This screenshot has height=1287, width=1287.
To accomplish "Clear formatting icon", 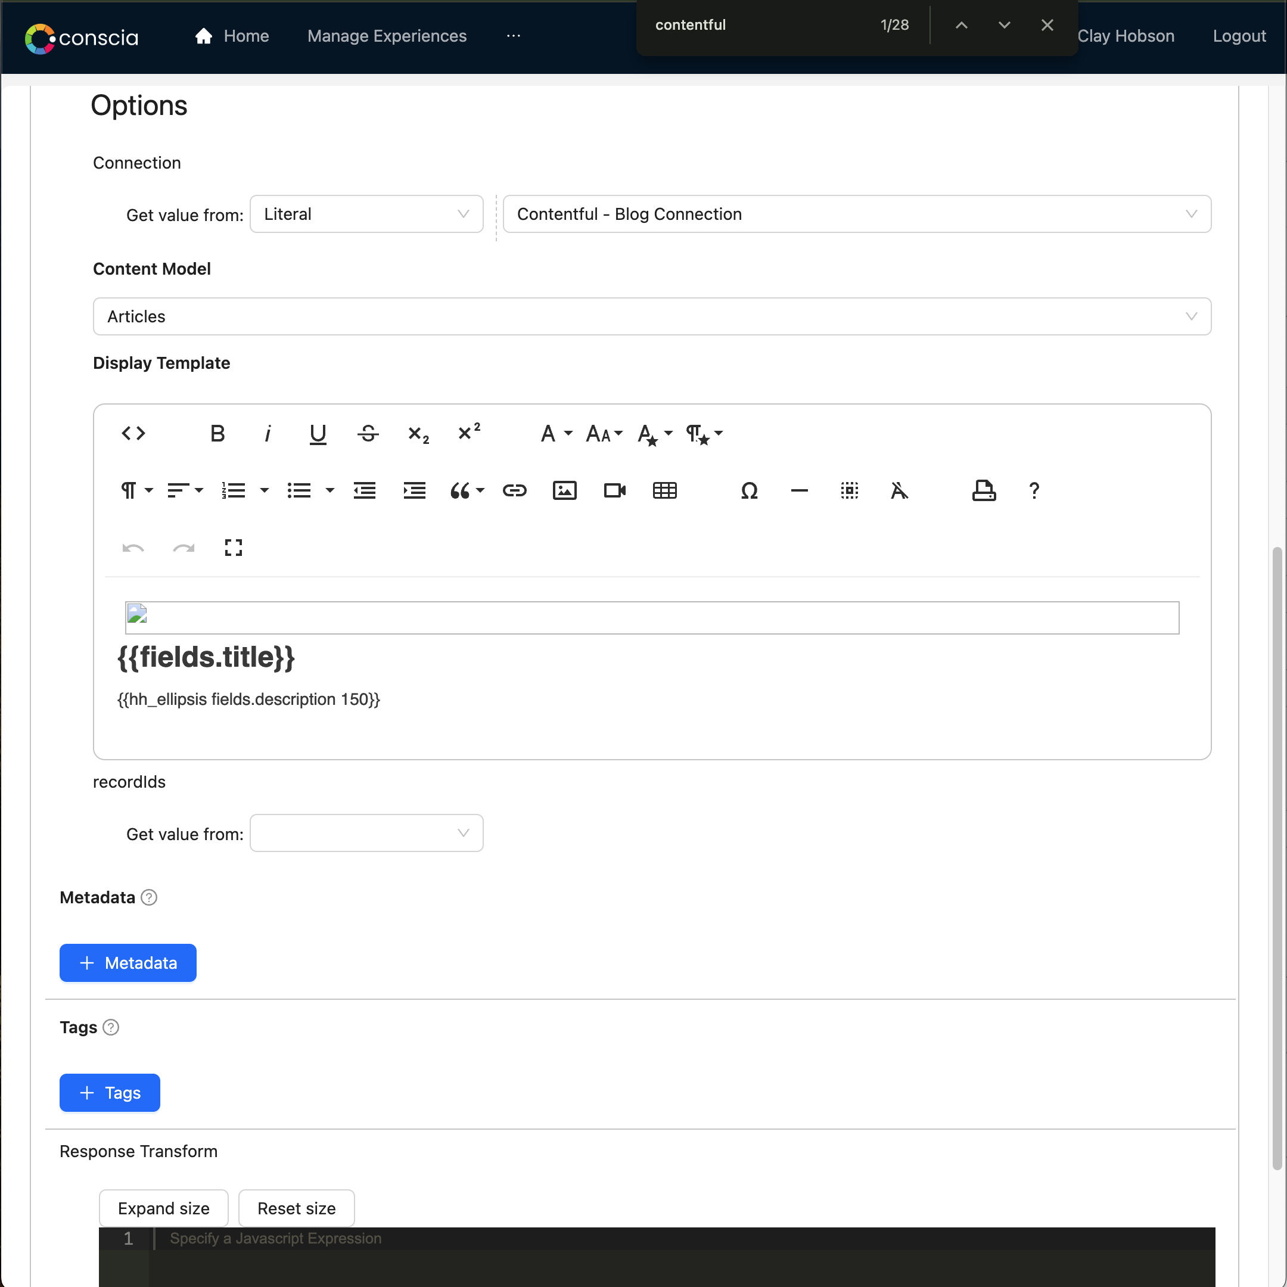I will pos(899,491).
